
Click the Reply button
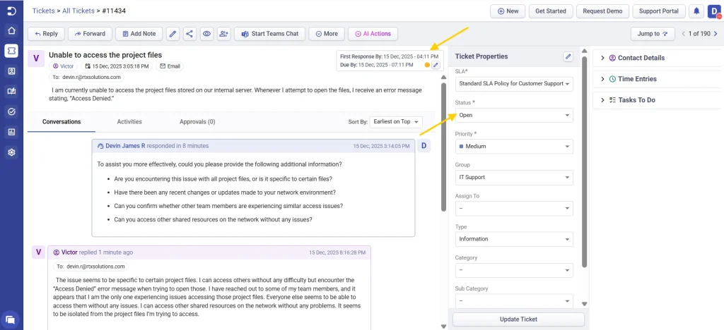46,34
